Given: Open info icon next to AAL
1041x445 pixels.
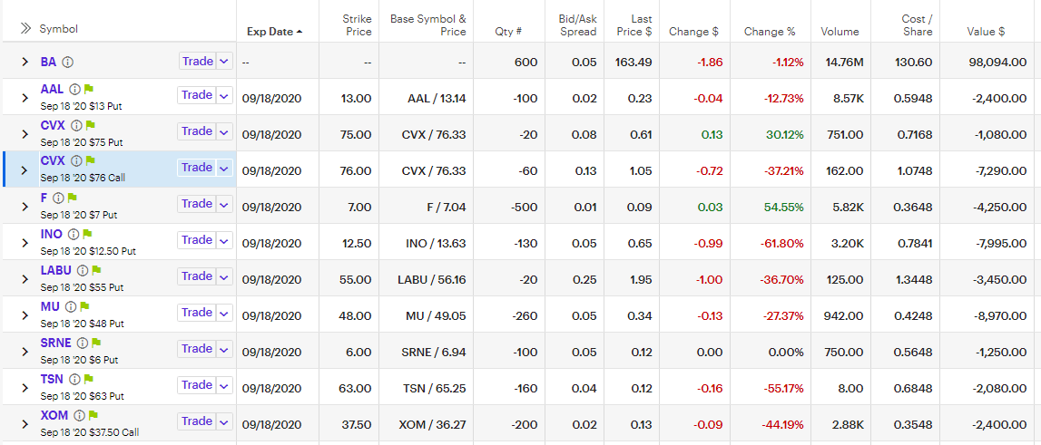Looking at the screenshot, I should [75, 89].
